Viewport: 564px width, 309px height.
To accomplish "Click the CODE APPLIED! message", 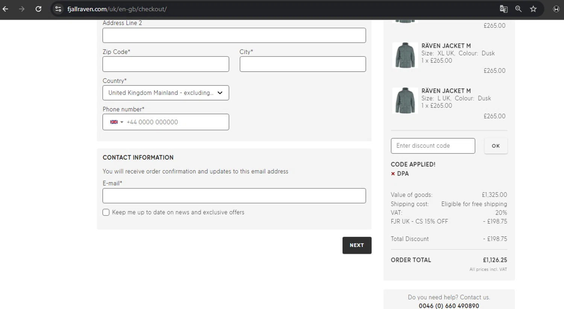I will coord(413,164).
